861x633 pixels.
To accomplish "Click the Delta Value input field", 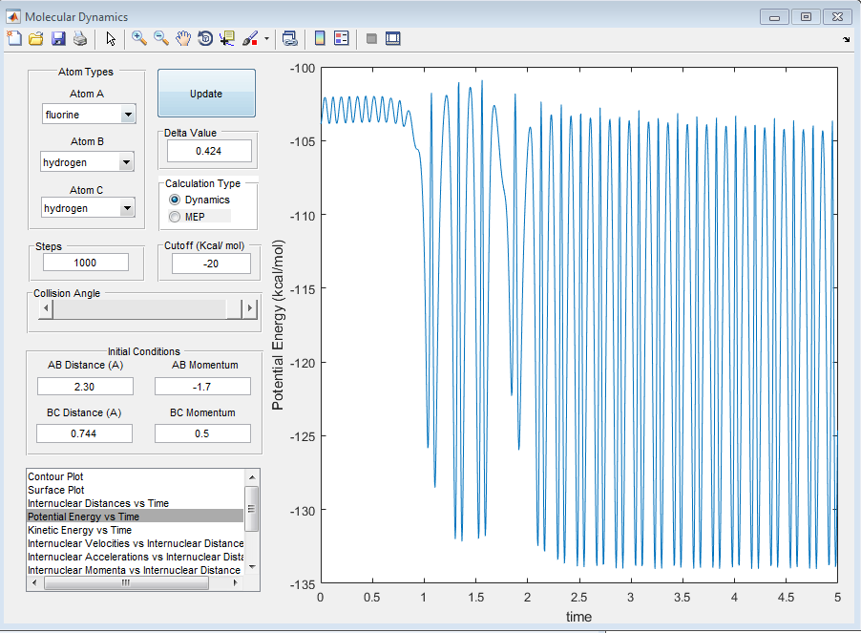I will 209,151.
